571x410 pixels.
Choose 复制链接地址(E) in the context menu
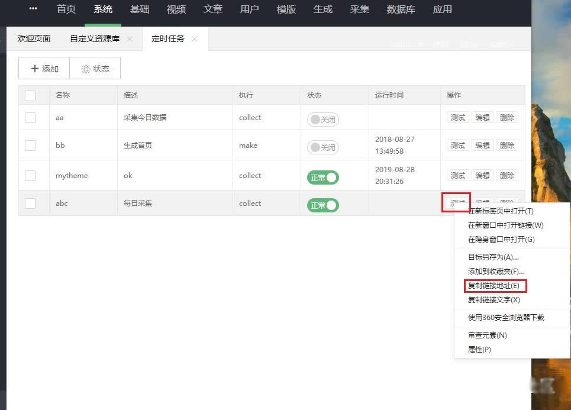[x=496, y=286]
